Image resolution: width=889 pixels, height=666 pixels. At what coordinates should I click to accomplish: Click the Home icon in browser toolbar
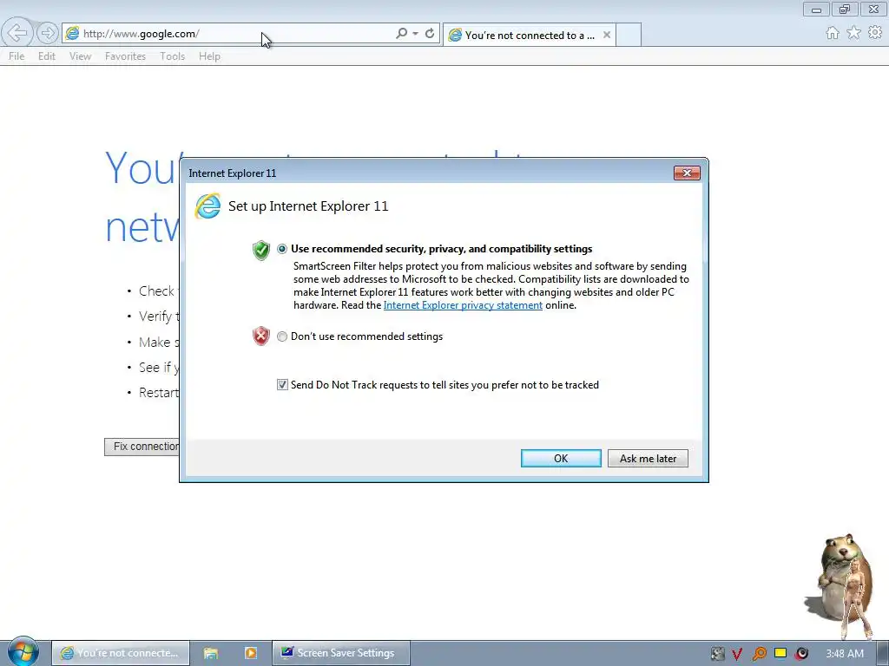[x=833, y=33]
